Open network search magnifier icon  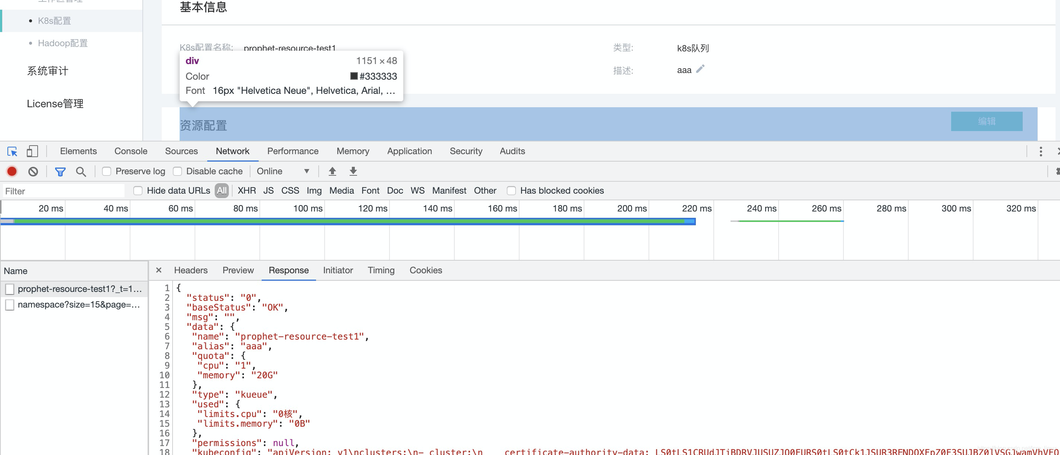[x=81, y=171]
